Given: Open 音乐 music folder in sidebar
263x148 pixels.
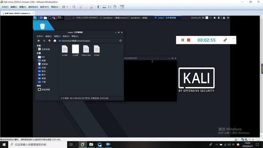Looking at the screenshot, I should [x=42, y=71].
